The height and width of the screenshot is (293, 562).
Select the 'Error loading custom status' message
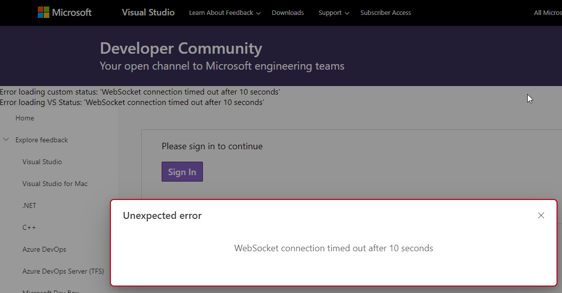point(140,92)
